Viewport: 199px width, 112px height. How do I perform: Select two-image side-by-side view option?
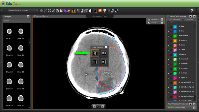pos(104,53)
